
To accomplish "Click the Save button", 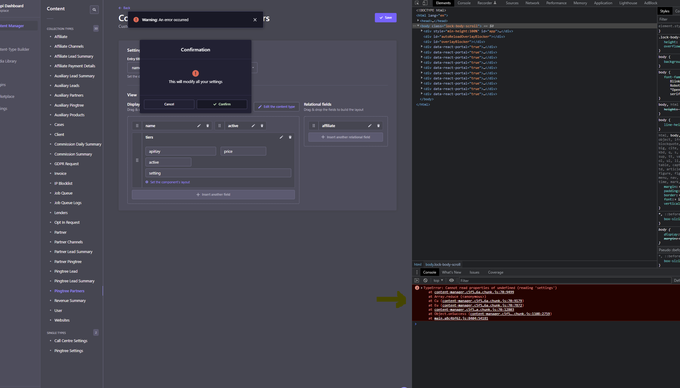I will [385, 18].
